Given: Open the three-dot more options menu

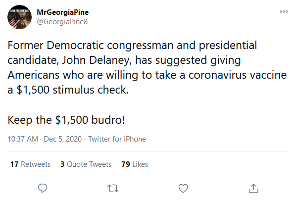Looking at the screenshot, I should [284, 11].
